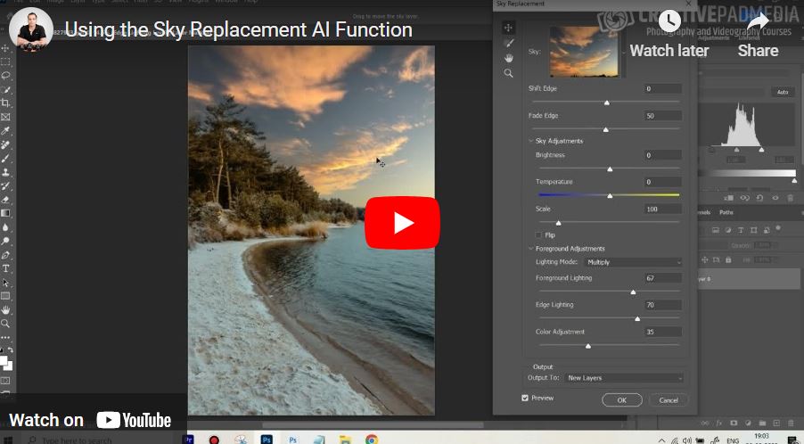804x444 pixels.
Task: Select the Layer 0 row
Action: [x=749, y=279]
